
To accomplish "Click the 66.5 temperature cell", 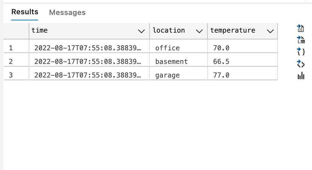I will pyautogui.click(x=221, y=62).
